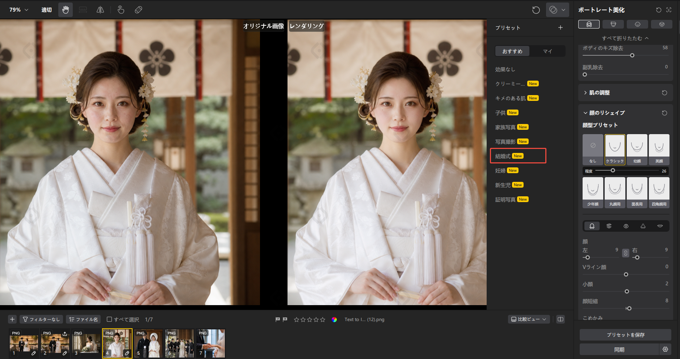Open the 比較ビュー view dropdown

(529, 319)
